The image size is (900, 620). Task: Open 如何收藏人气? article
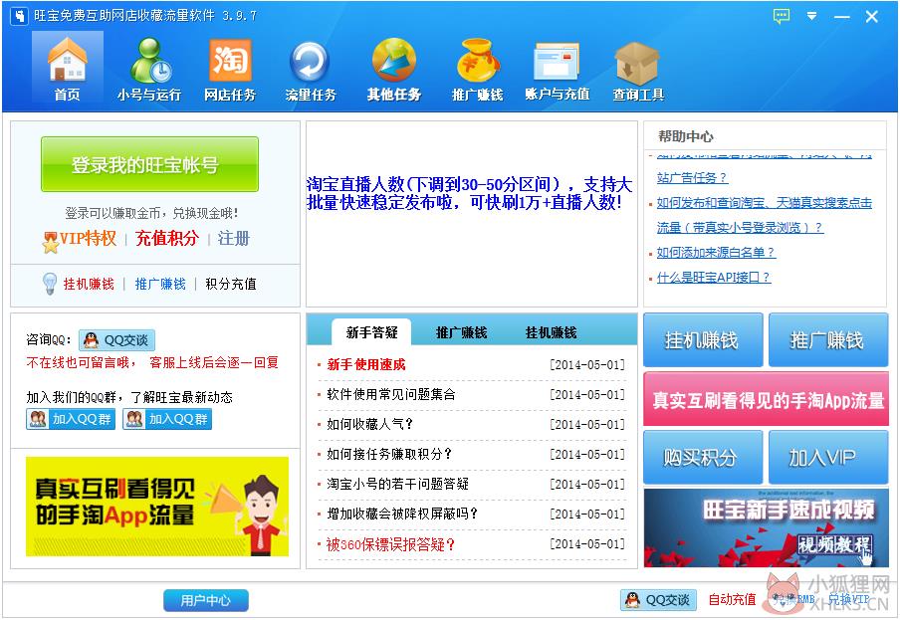pyautogui.click(x=369, y=424)
